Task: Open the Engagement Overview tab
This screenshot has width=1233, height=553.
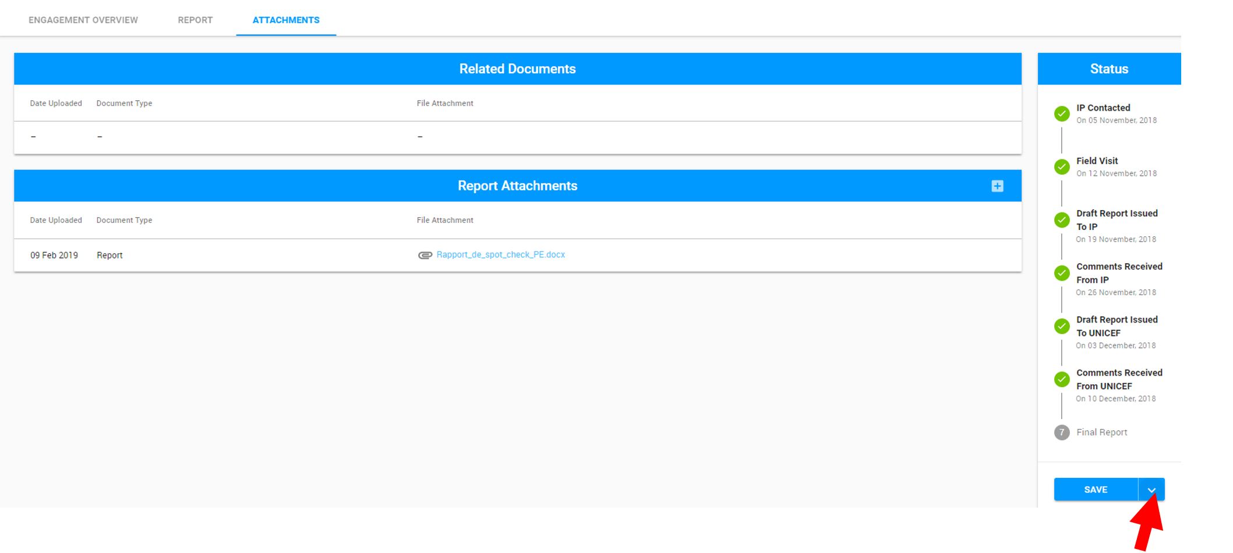Action: [x=83, y=20]
